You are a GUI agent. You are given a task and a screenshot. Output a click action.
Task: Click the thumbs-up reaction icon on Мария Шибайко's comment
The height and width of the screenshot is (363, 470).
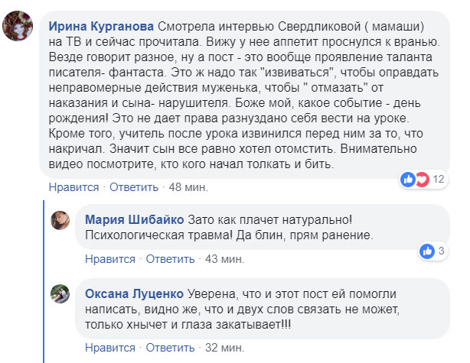(x=427, y=251)
